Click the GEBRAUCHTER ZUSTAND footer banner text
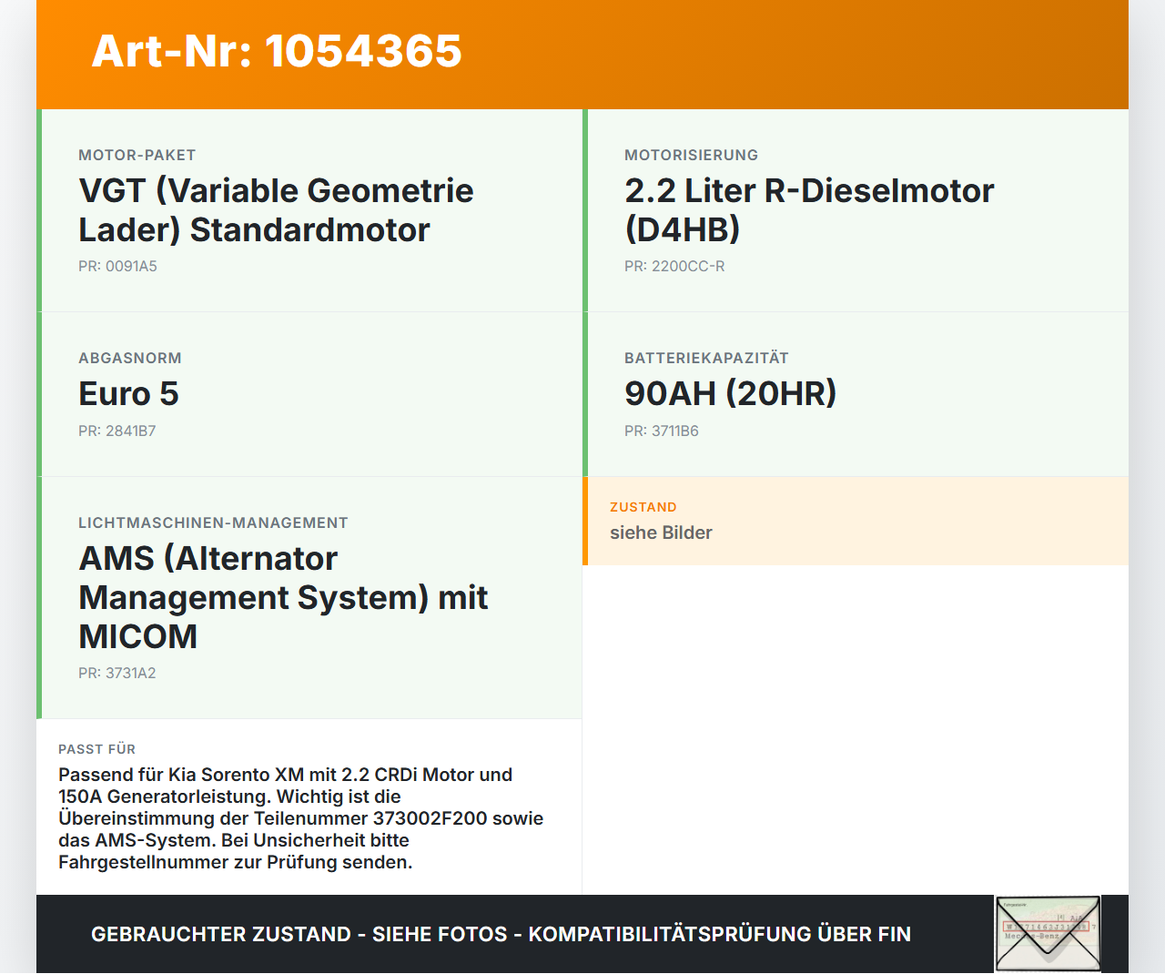Image resolution: width=1165 pixels, height=974 pixels. (x=501, y=934)
